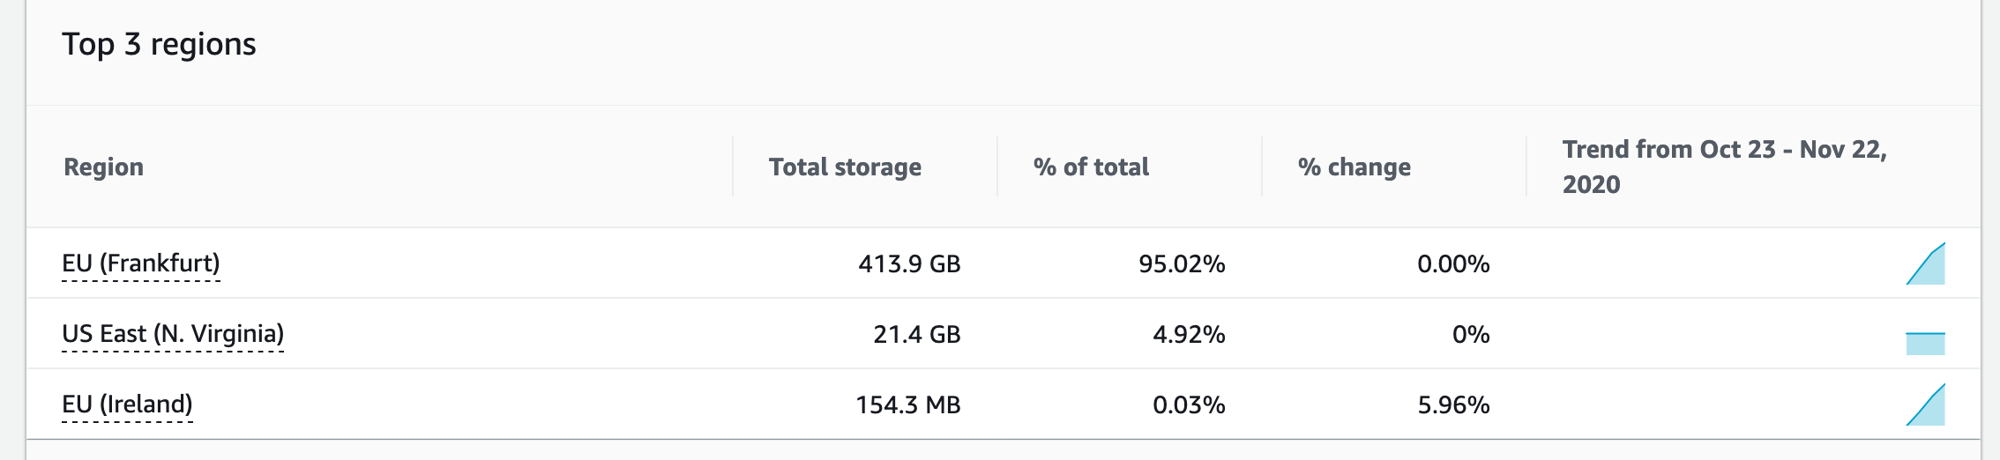Sort by the % of total column
Viewport: 2000px width, 460px height.
click(1091, 167)
